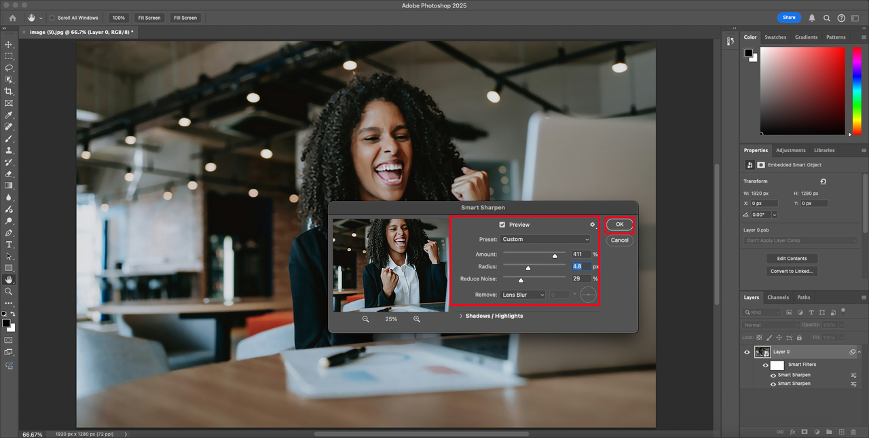The width and height of the screenshot is (869, 438).
Task: Toggle Smart Filters visibility eye
Action: [766, 365]
